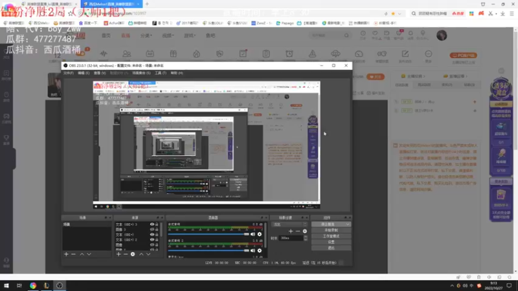Screen dimensions: 518x291
Task: Open the bell notifications icon in Douyu header
Action: 411,34
